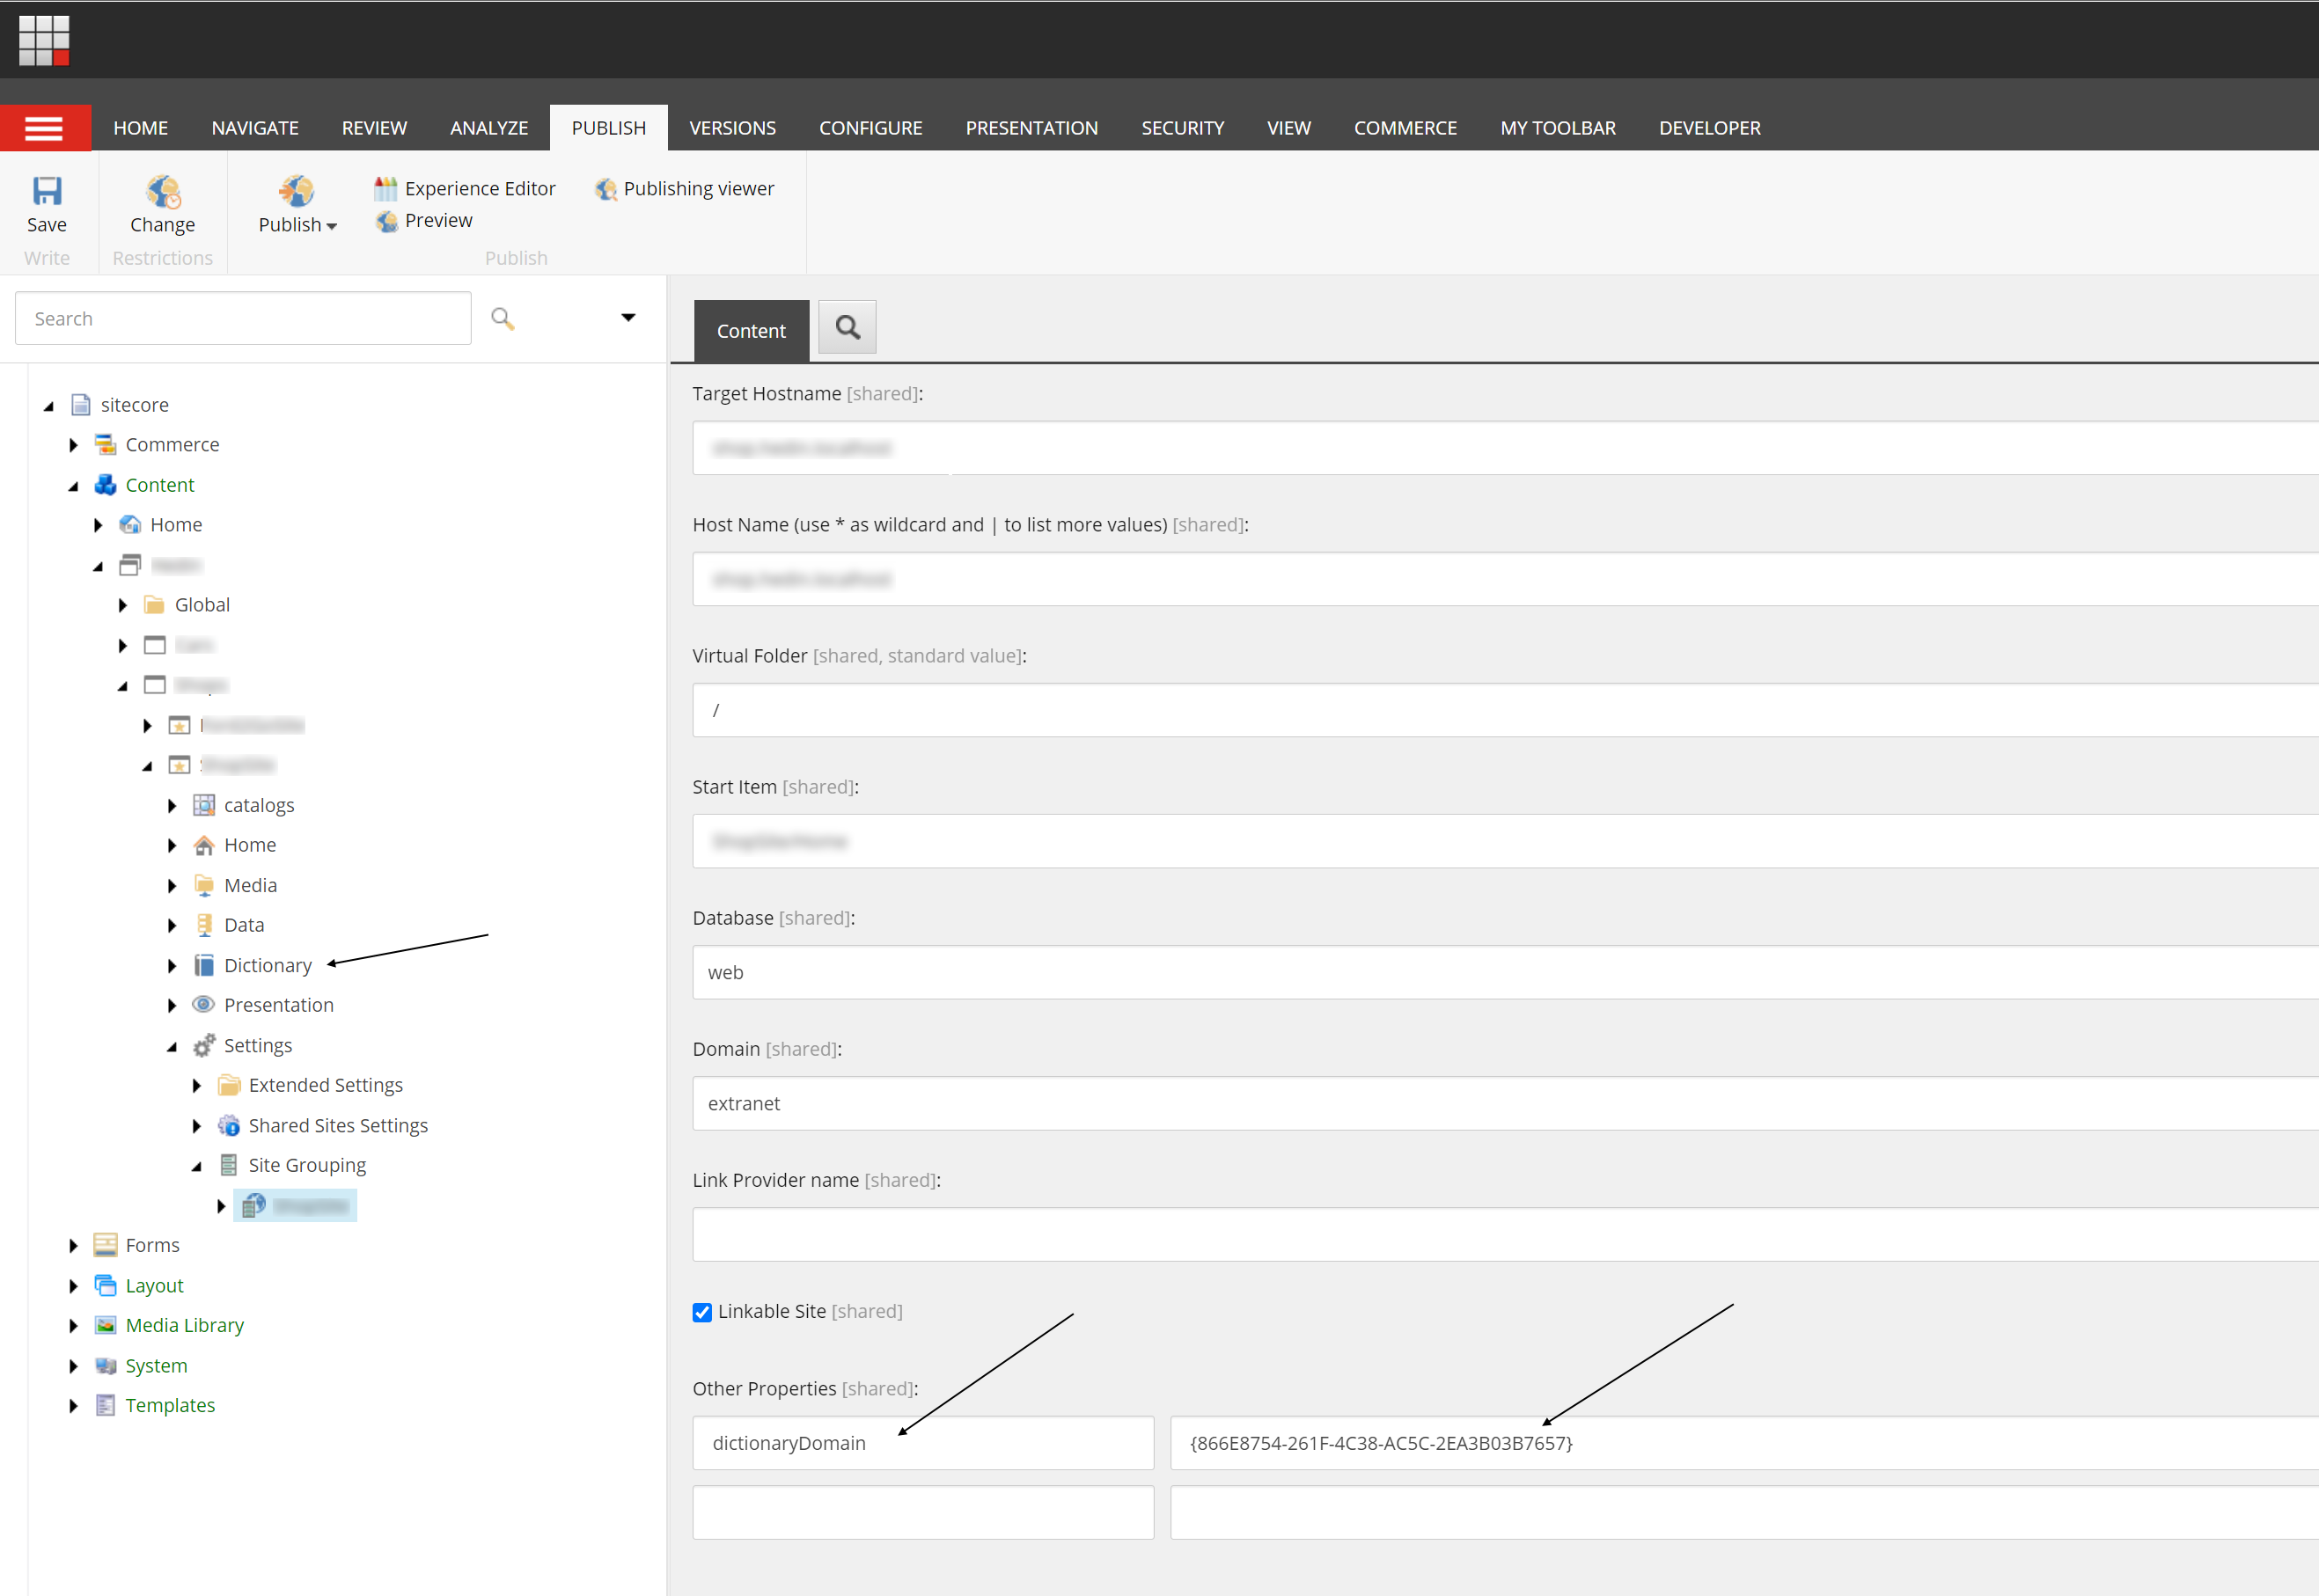The image size is (2319, 1596).
Task: Collapse the Settings tree node
Action: 172,1046
